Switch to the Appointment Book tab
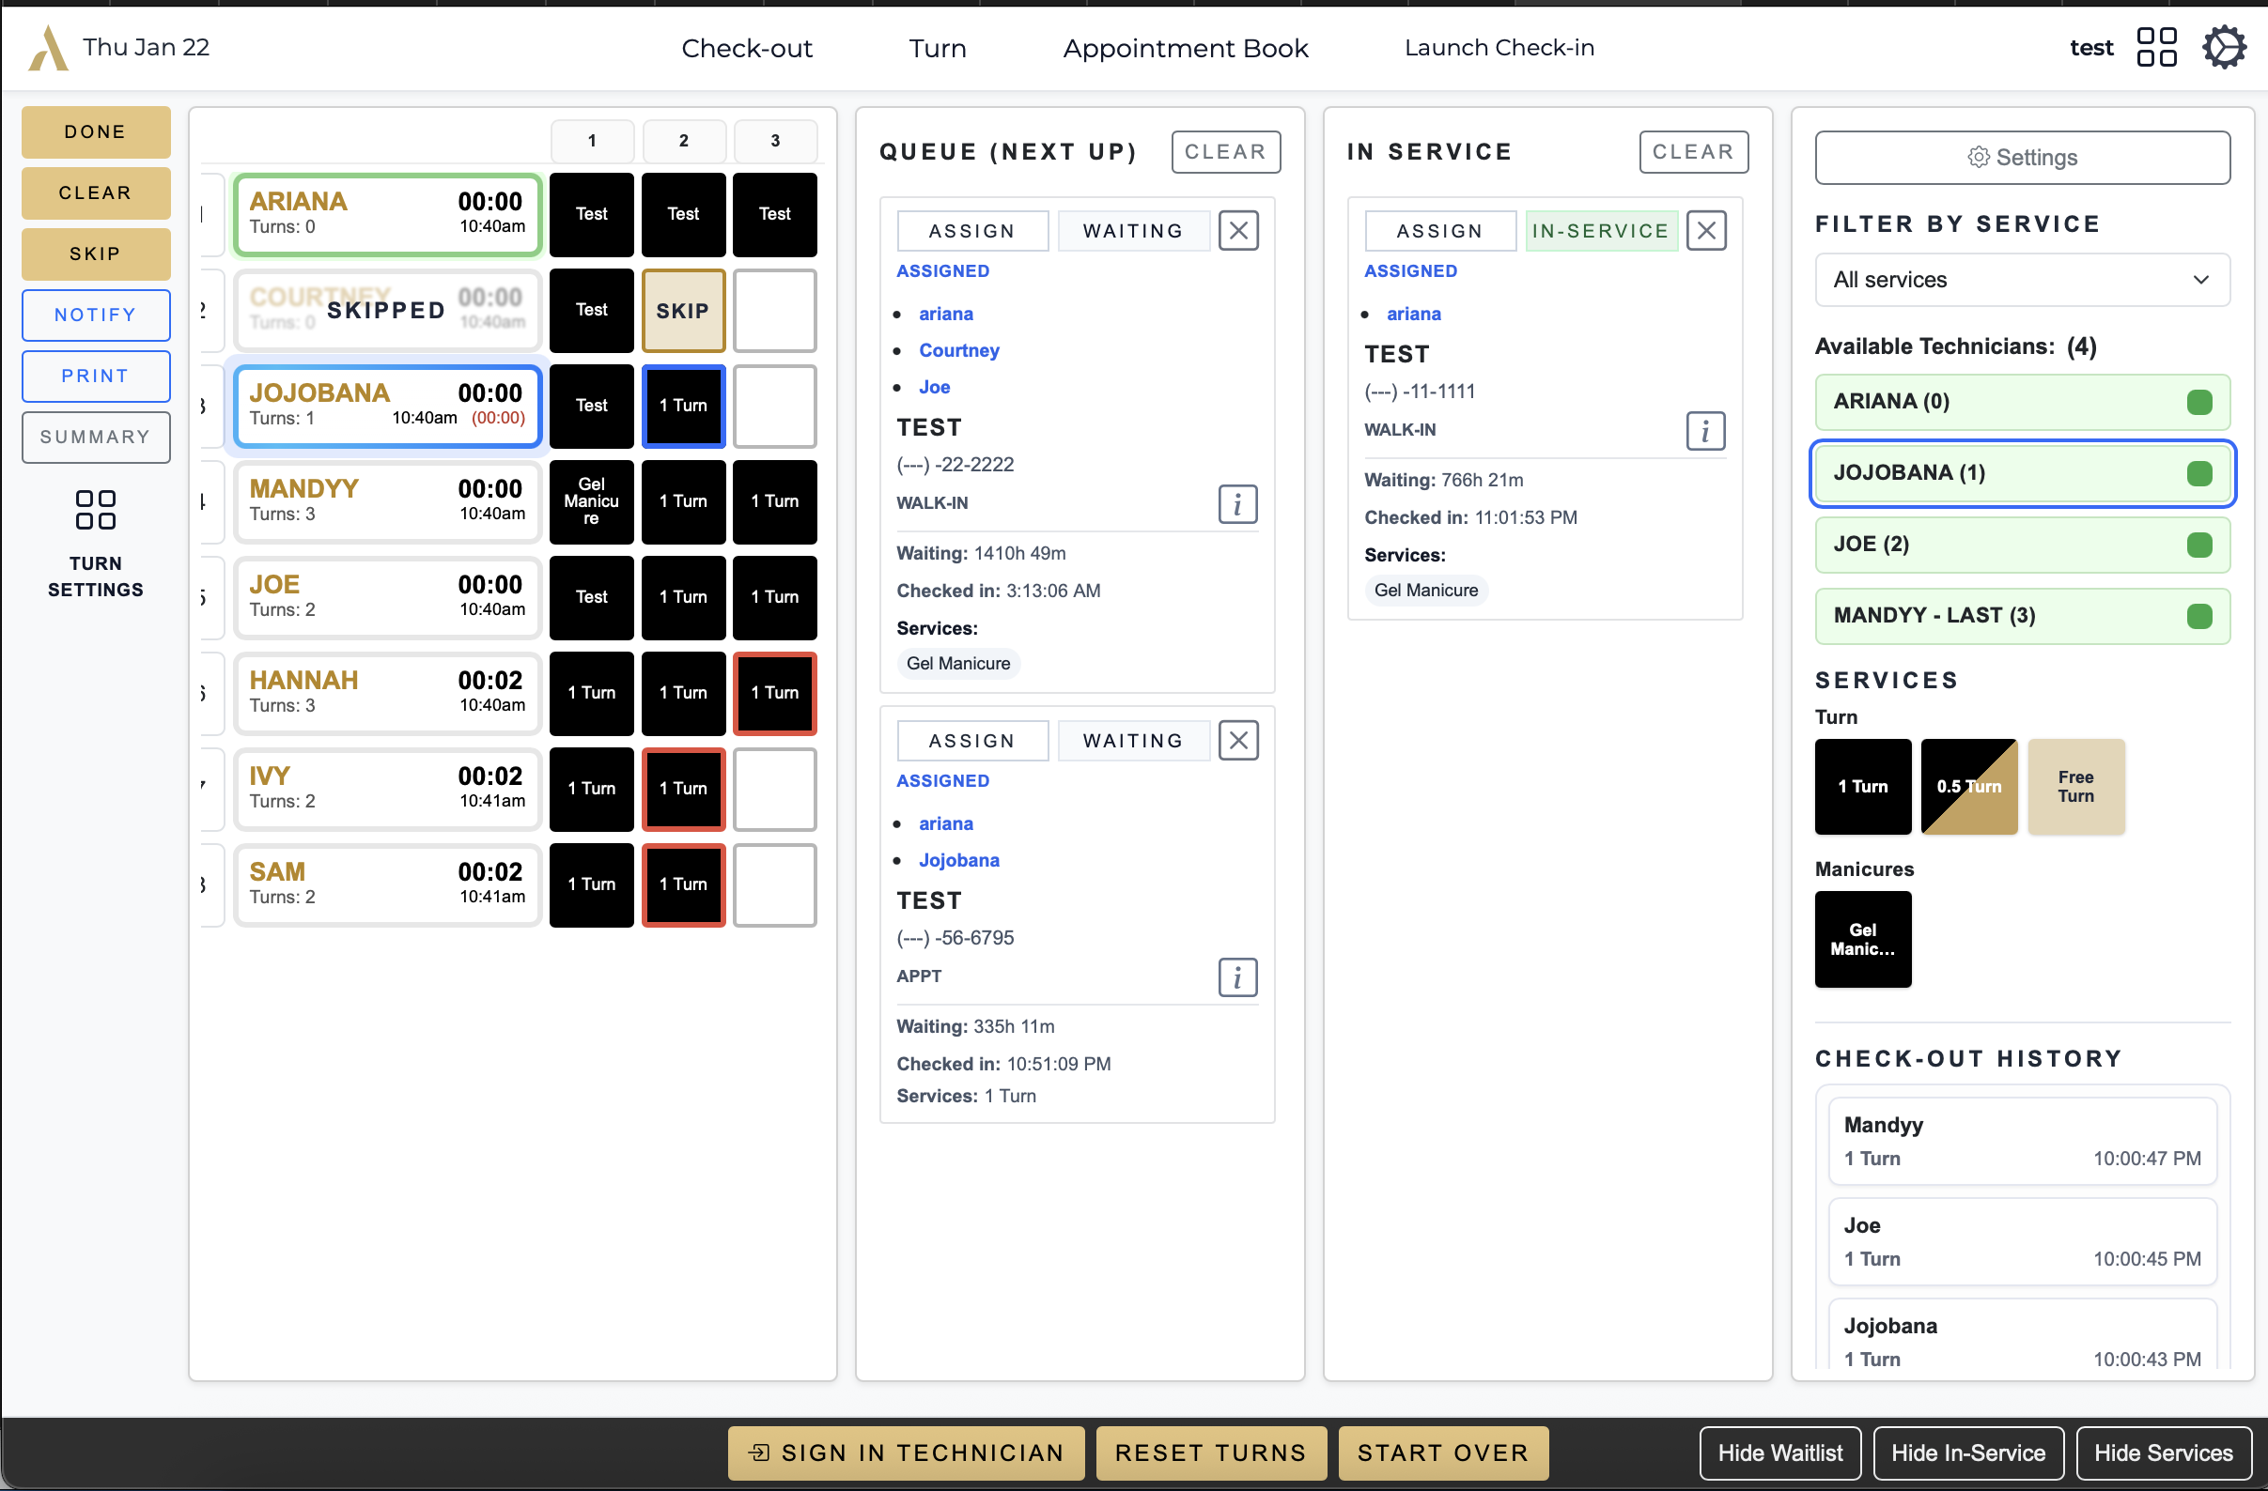The height and width of the screenshot is (1491, 2268). tap(1185, 47)
